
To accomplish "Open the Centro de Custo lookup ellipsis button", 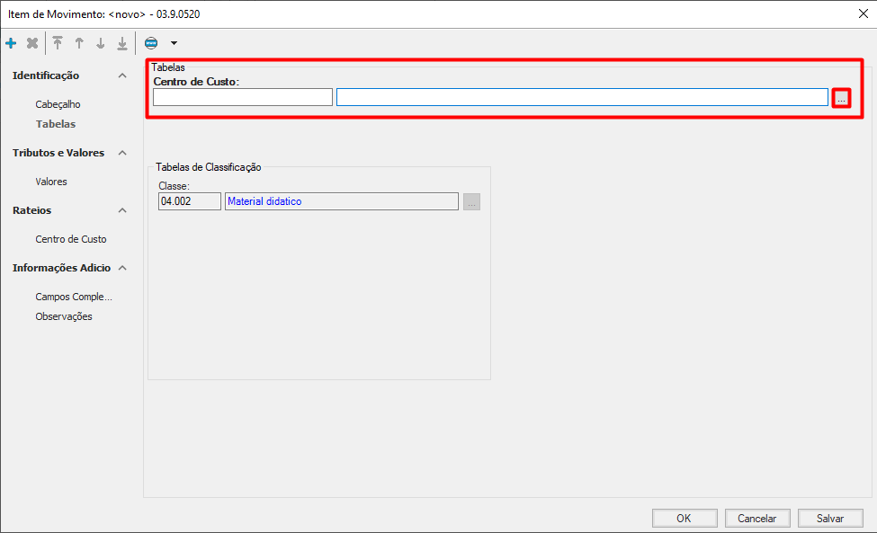I will pos(841,98).
